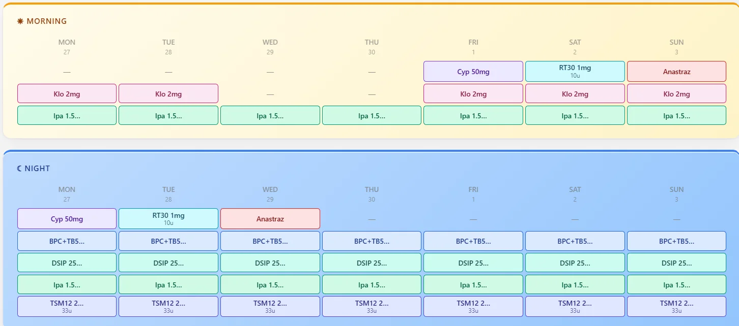Open Sunday morning Klo 2mg entry

(x=677, y=94)
